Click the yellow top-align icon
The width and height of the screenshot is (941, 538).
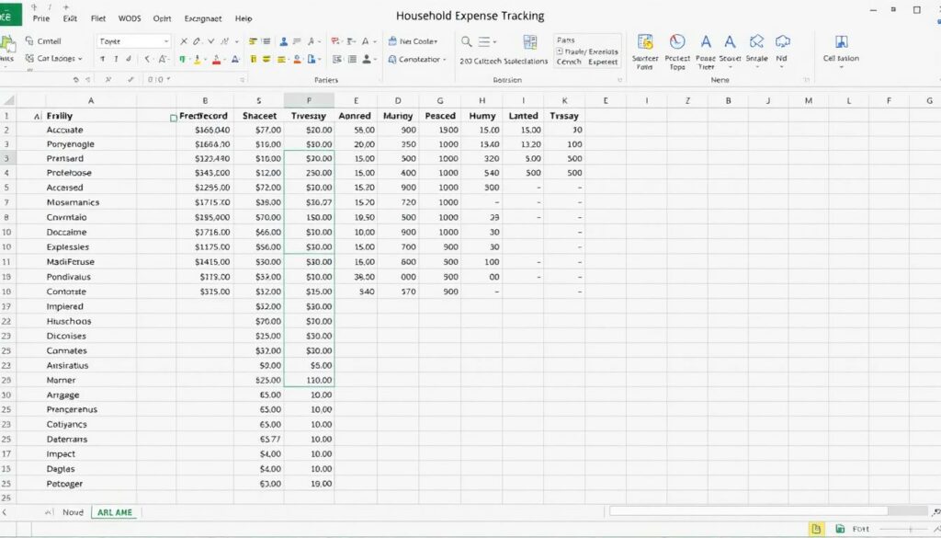(253, 41)
